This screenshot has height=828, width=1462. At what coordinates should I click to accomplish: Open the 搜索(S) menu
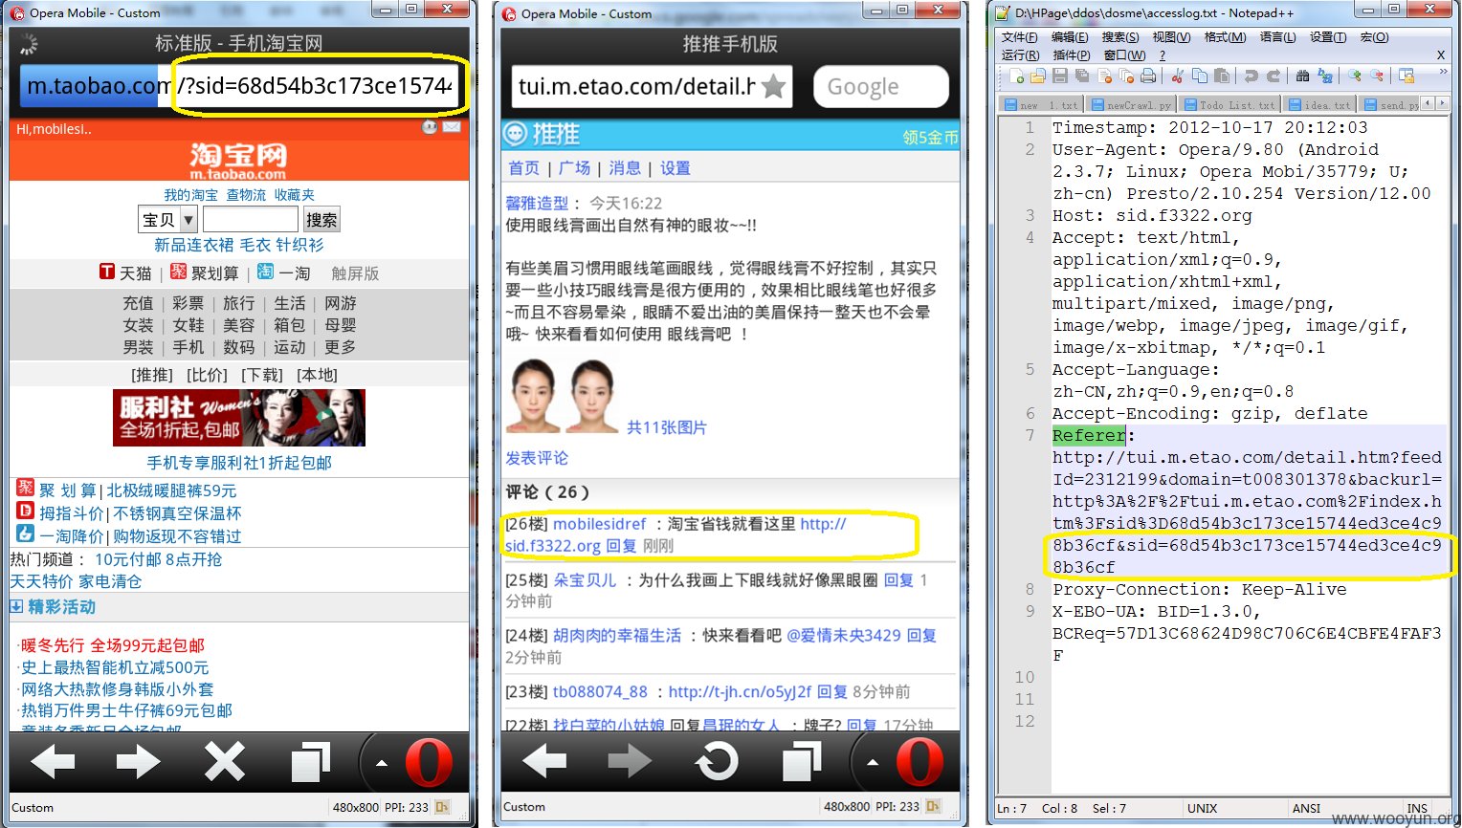1120,37
